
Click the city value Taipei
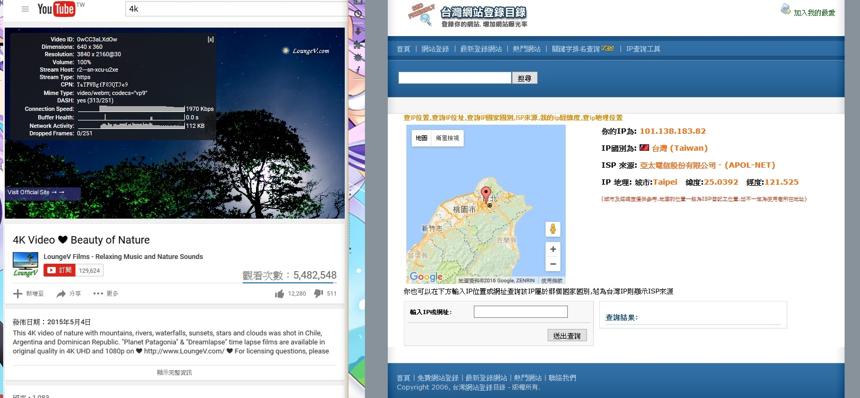tap(665, 182)
